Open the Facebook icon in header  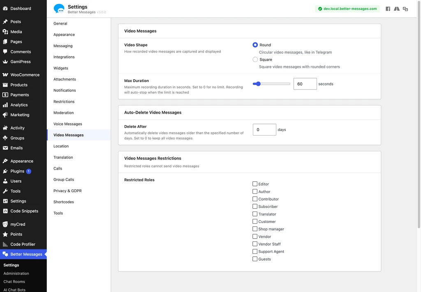click(x=388, y=9)
